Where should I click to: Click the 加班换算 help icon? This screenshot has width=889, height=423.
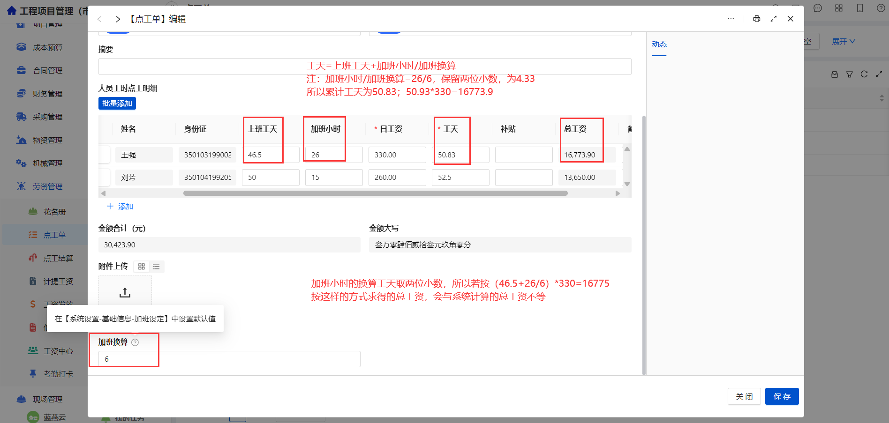coord(135,342)
